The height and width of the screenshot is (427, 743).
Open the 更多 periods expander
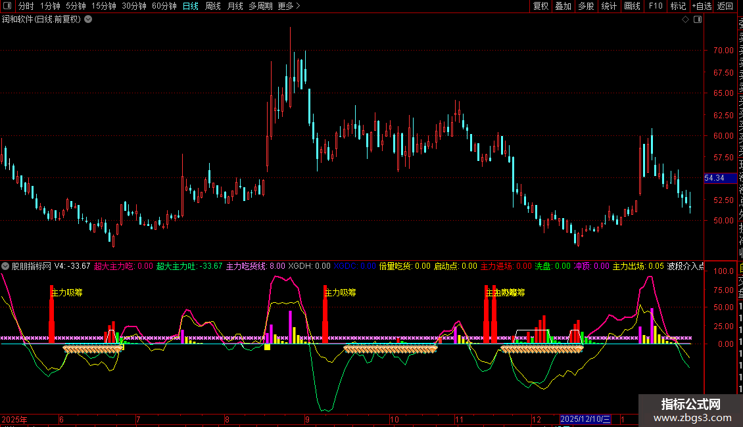pyautogui.click(x=289, y=6)
